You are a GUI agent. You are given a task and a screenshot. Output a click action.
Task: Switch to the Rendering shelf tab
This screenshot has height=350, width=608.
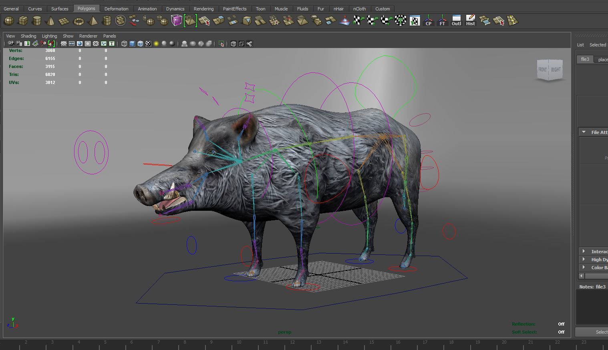203,8
